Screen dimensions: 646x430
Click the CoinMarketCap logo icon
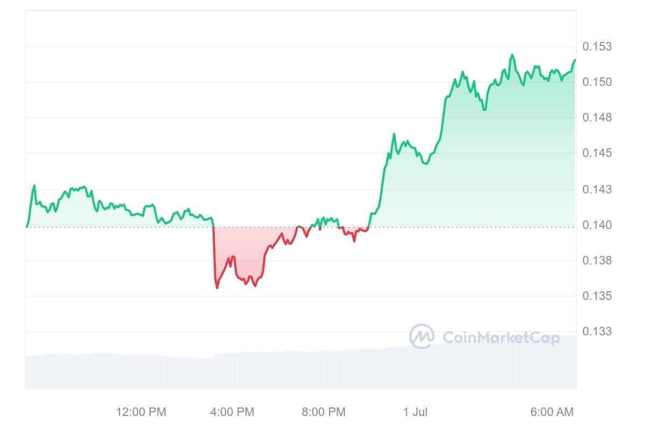coord(422,336)
